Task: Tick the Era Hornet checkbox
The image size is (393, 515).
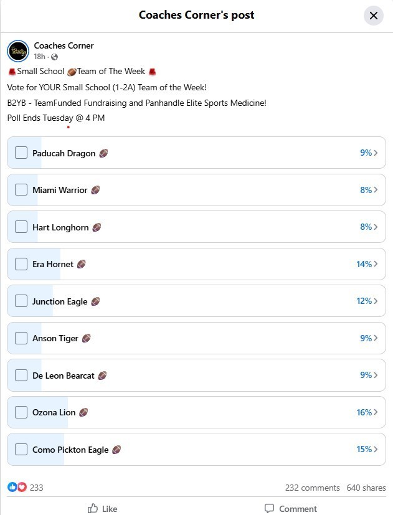Action: (x=21, y=264)
